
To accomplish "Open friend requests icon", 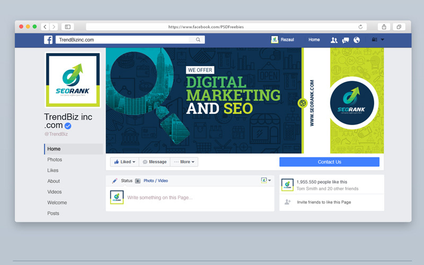I will coord(334,40).
